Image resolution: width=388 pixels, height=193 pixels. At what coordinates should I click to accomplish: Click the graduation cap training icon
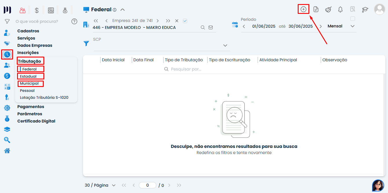(365, 10)
